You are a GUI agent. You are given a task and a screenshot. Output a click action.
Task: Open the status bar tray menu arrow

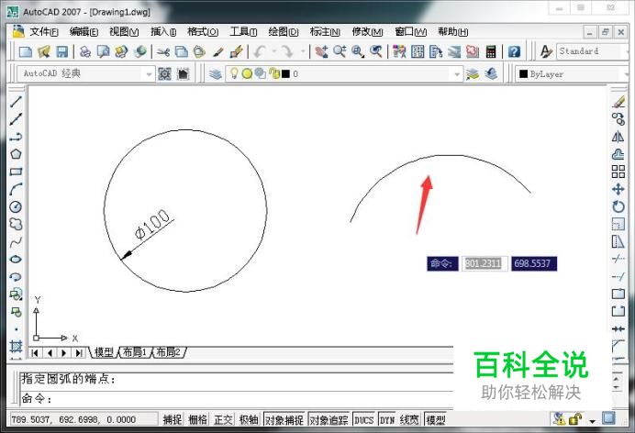(x=592, y=421)
